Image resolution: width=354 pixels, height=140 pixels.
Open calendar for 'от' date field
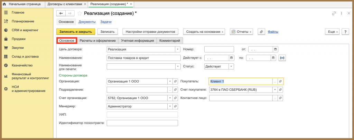click(276, 49)
